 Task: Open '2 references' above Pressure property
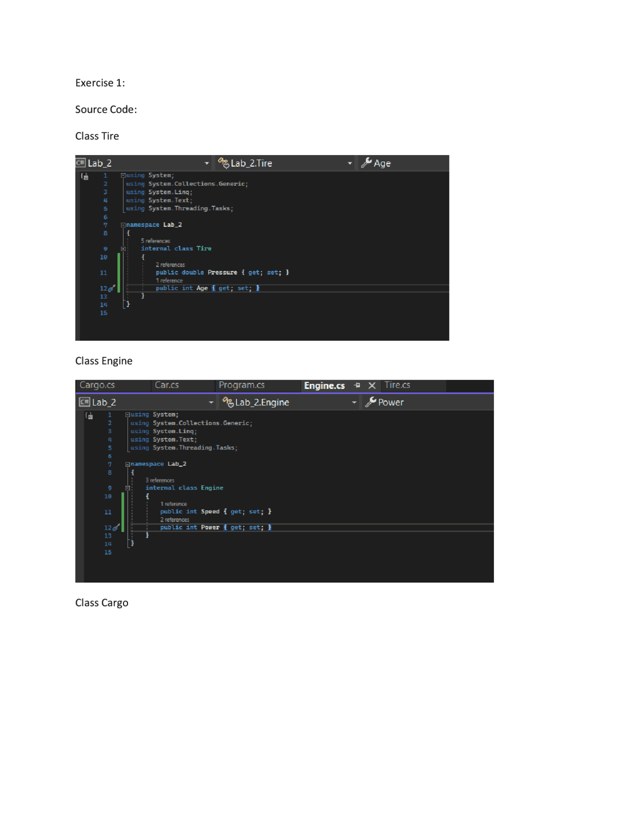(x=170, y=265)
